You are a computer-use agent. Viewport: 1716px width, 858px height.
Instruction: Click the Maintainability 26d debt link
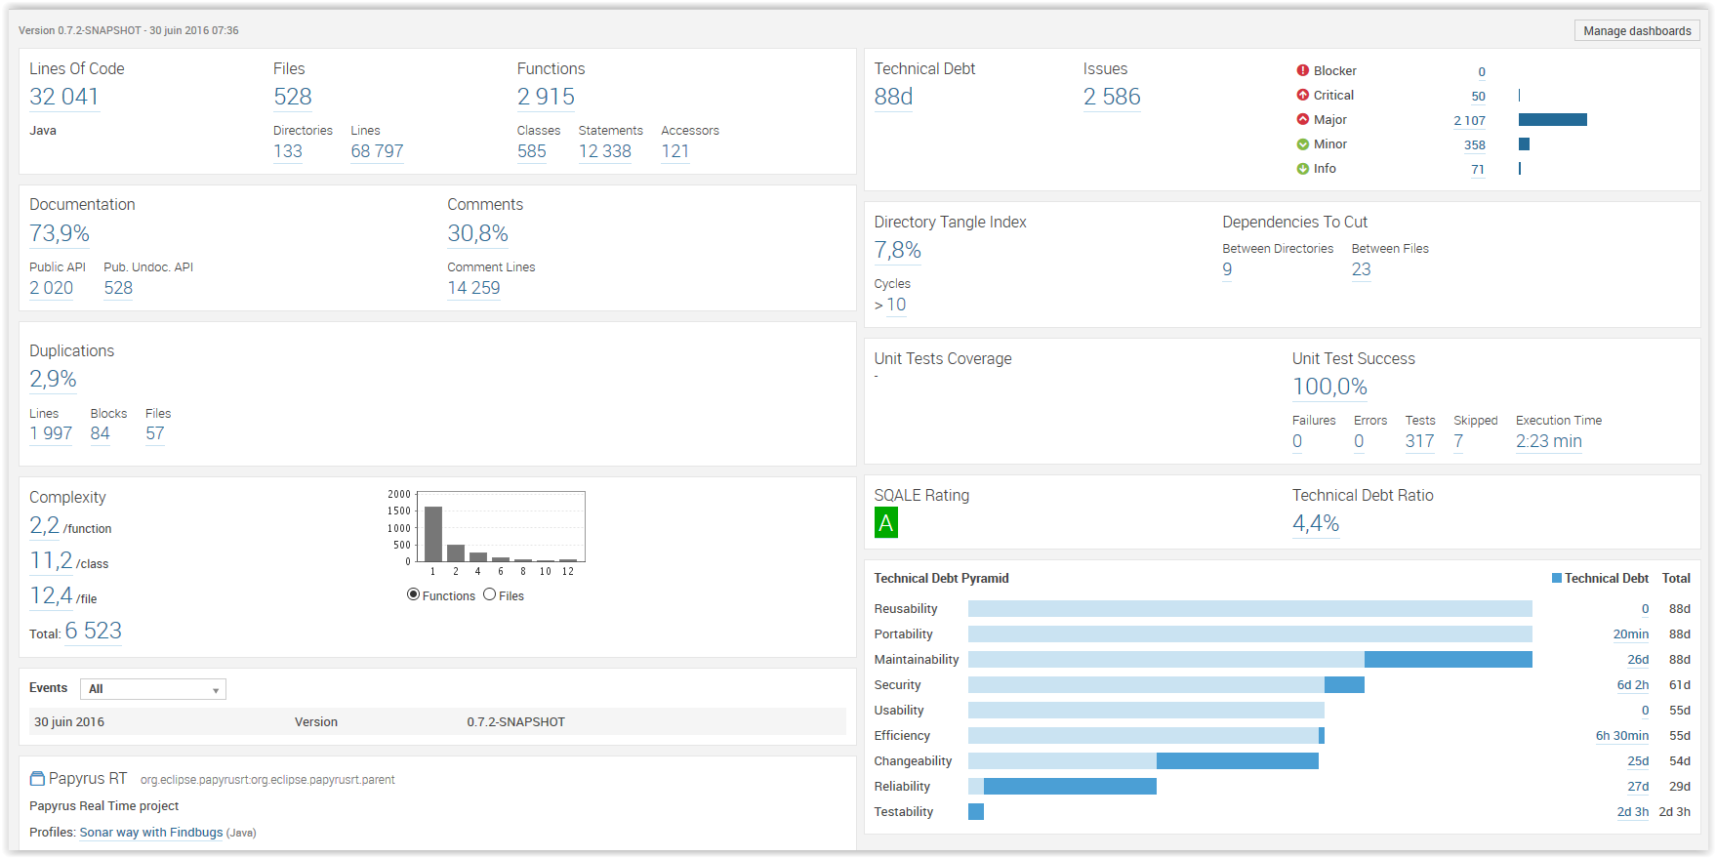pyautogui.click(x=1638, y=660)
